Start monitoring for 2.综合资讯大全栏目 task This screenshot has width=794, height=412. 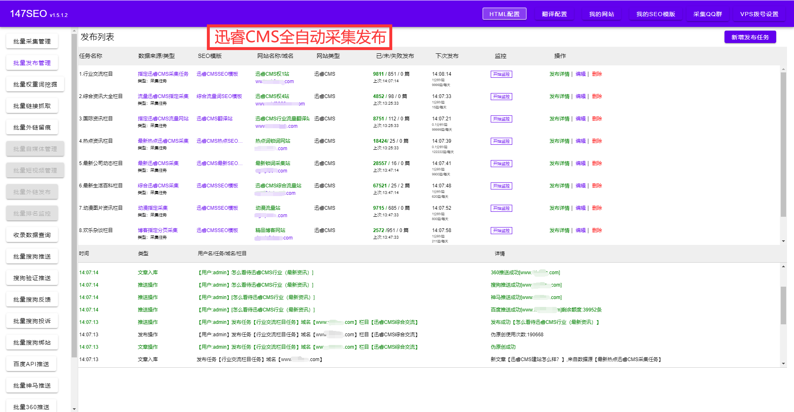click(x=501, y=97)
